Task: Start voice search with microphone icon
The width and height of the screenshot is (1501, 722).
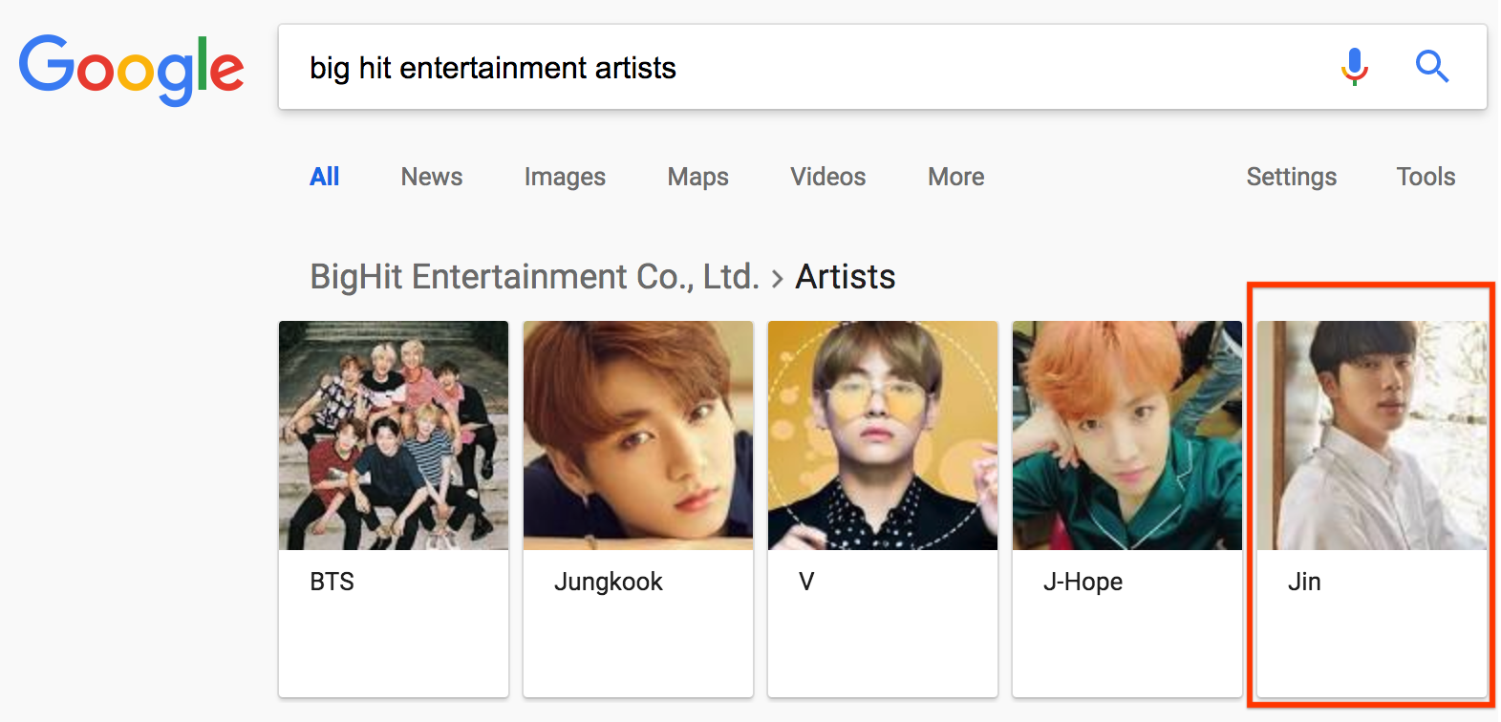Action: click(x=1354, y=67)
